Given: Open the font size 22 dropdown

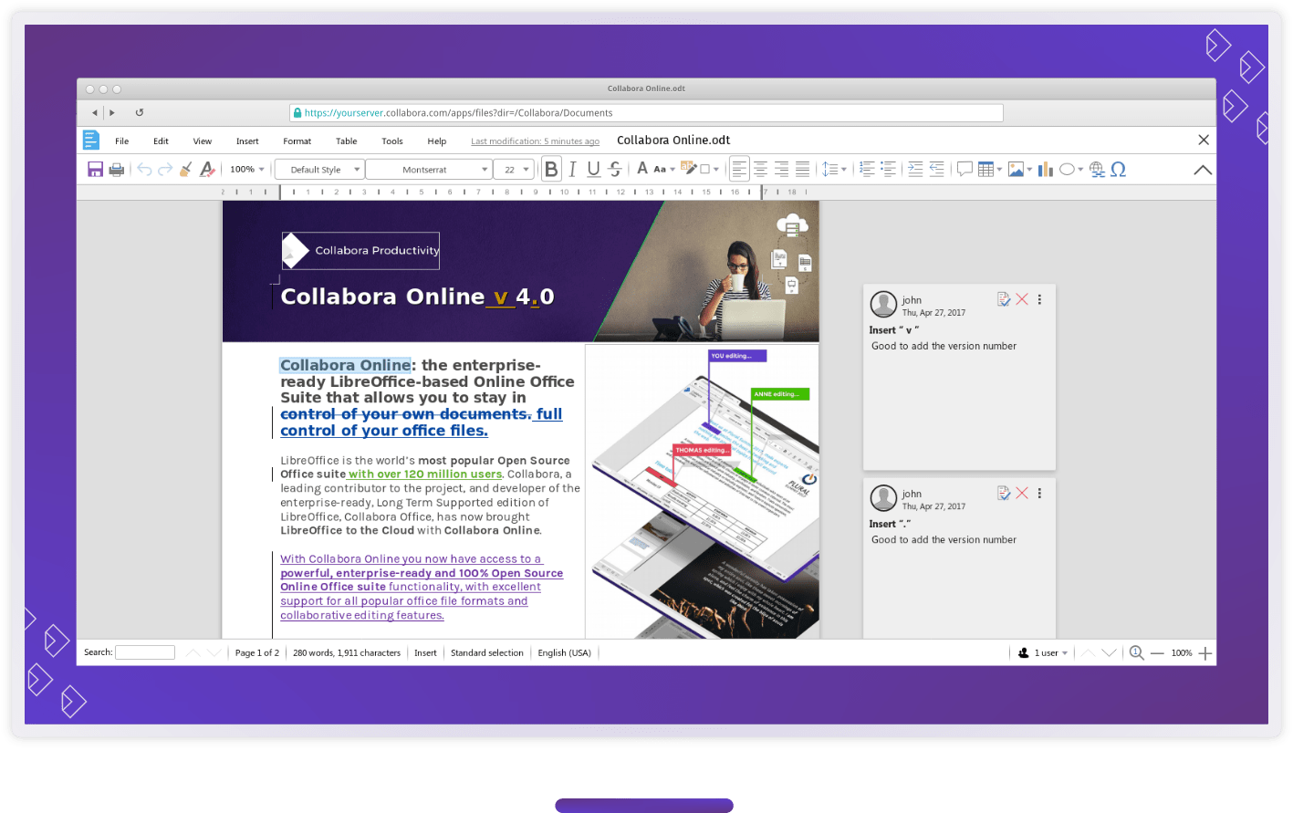Looking at the screenshot, I should pyautogui.click(x=513, y=170).
